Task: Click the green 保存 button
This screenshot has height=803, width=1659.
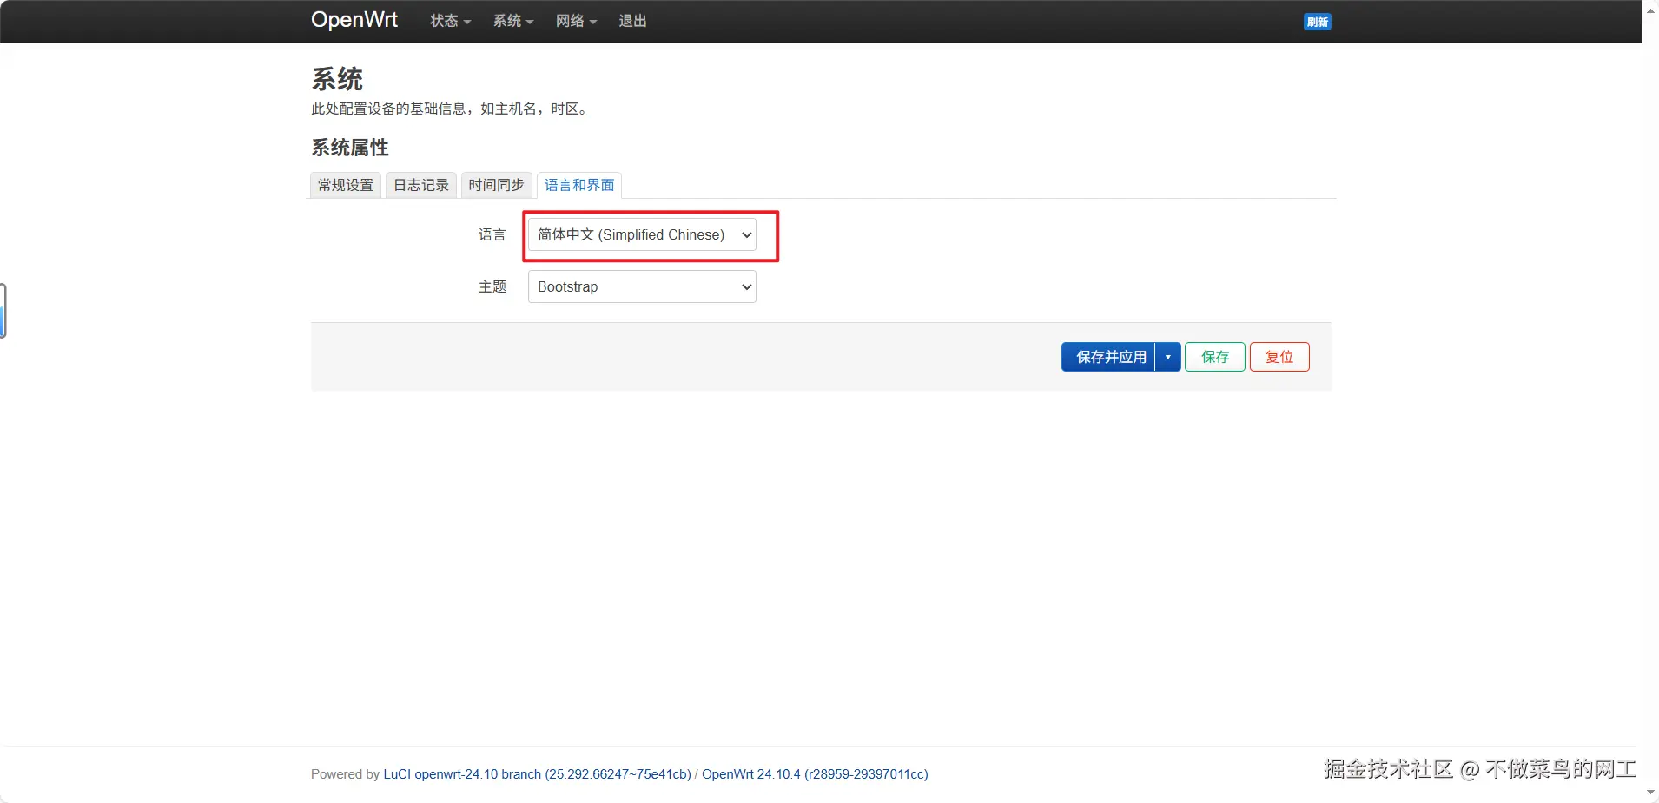Action: 1215,357
